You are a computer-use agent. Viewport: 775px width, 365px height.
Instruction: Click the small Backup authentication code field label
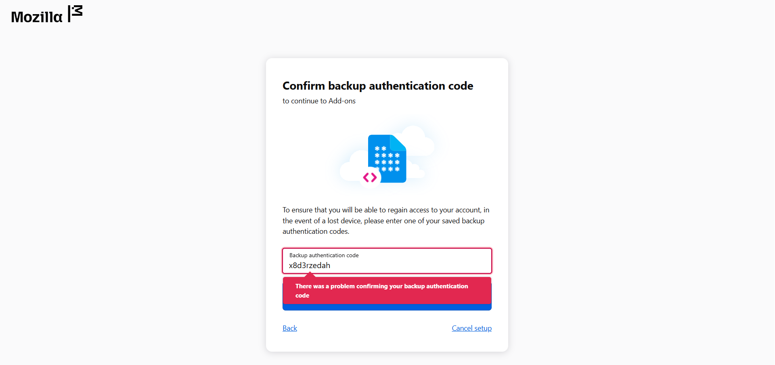[324, 255]
